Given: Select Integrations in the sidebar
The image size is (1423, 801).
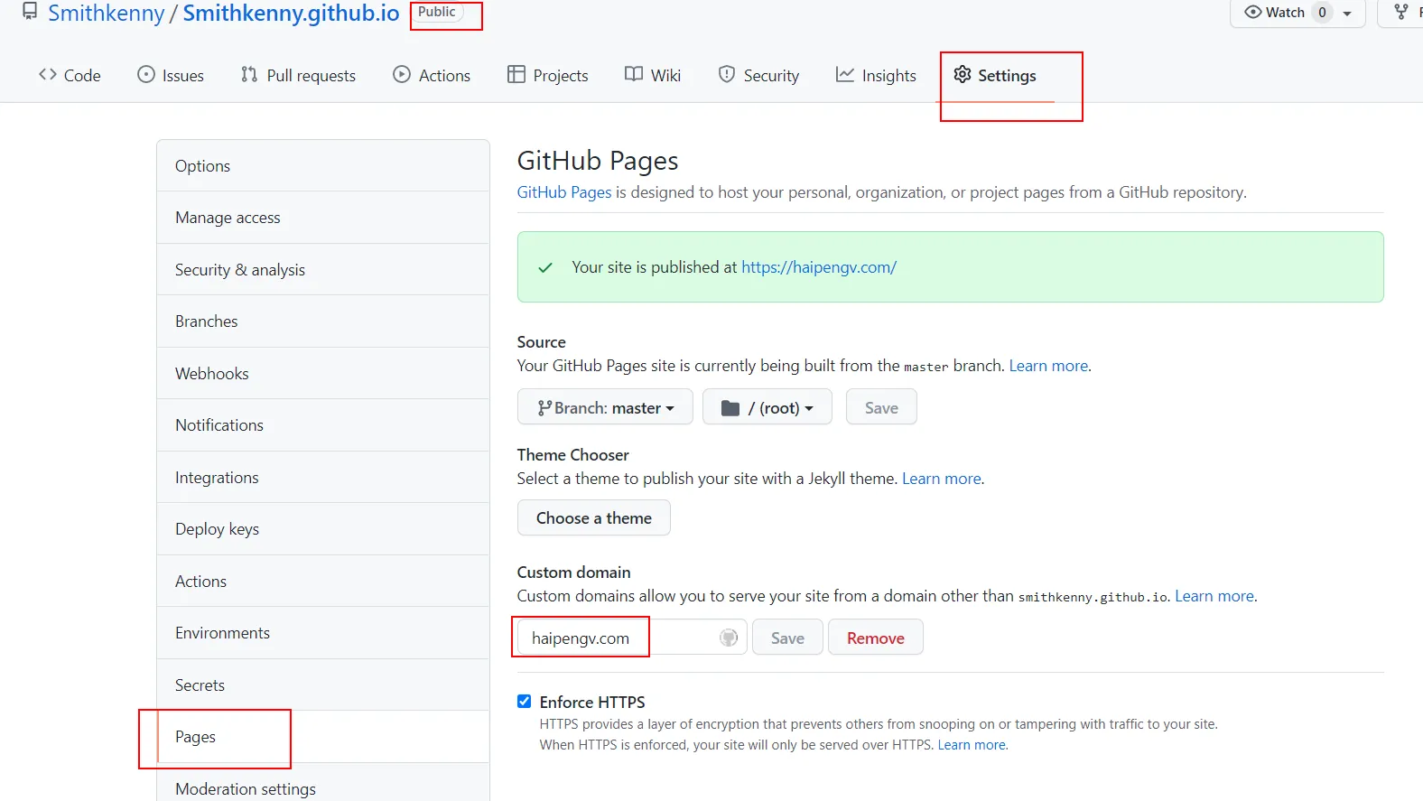Looking at the screenshot, I should pyautogui.click(x=323, y=478).
